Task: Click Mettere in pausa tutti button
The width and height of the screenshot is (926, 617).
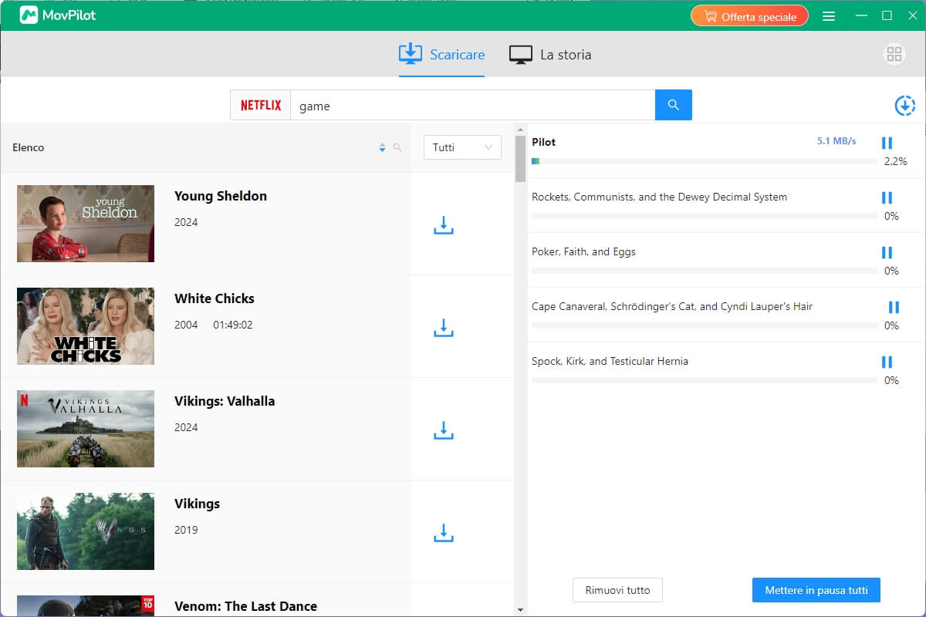Action: pos(816,590)
